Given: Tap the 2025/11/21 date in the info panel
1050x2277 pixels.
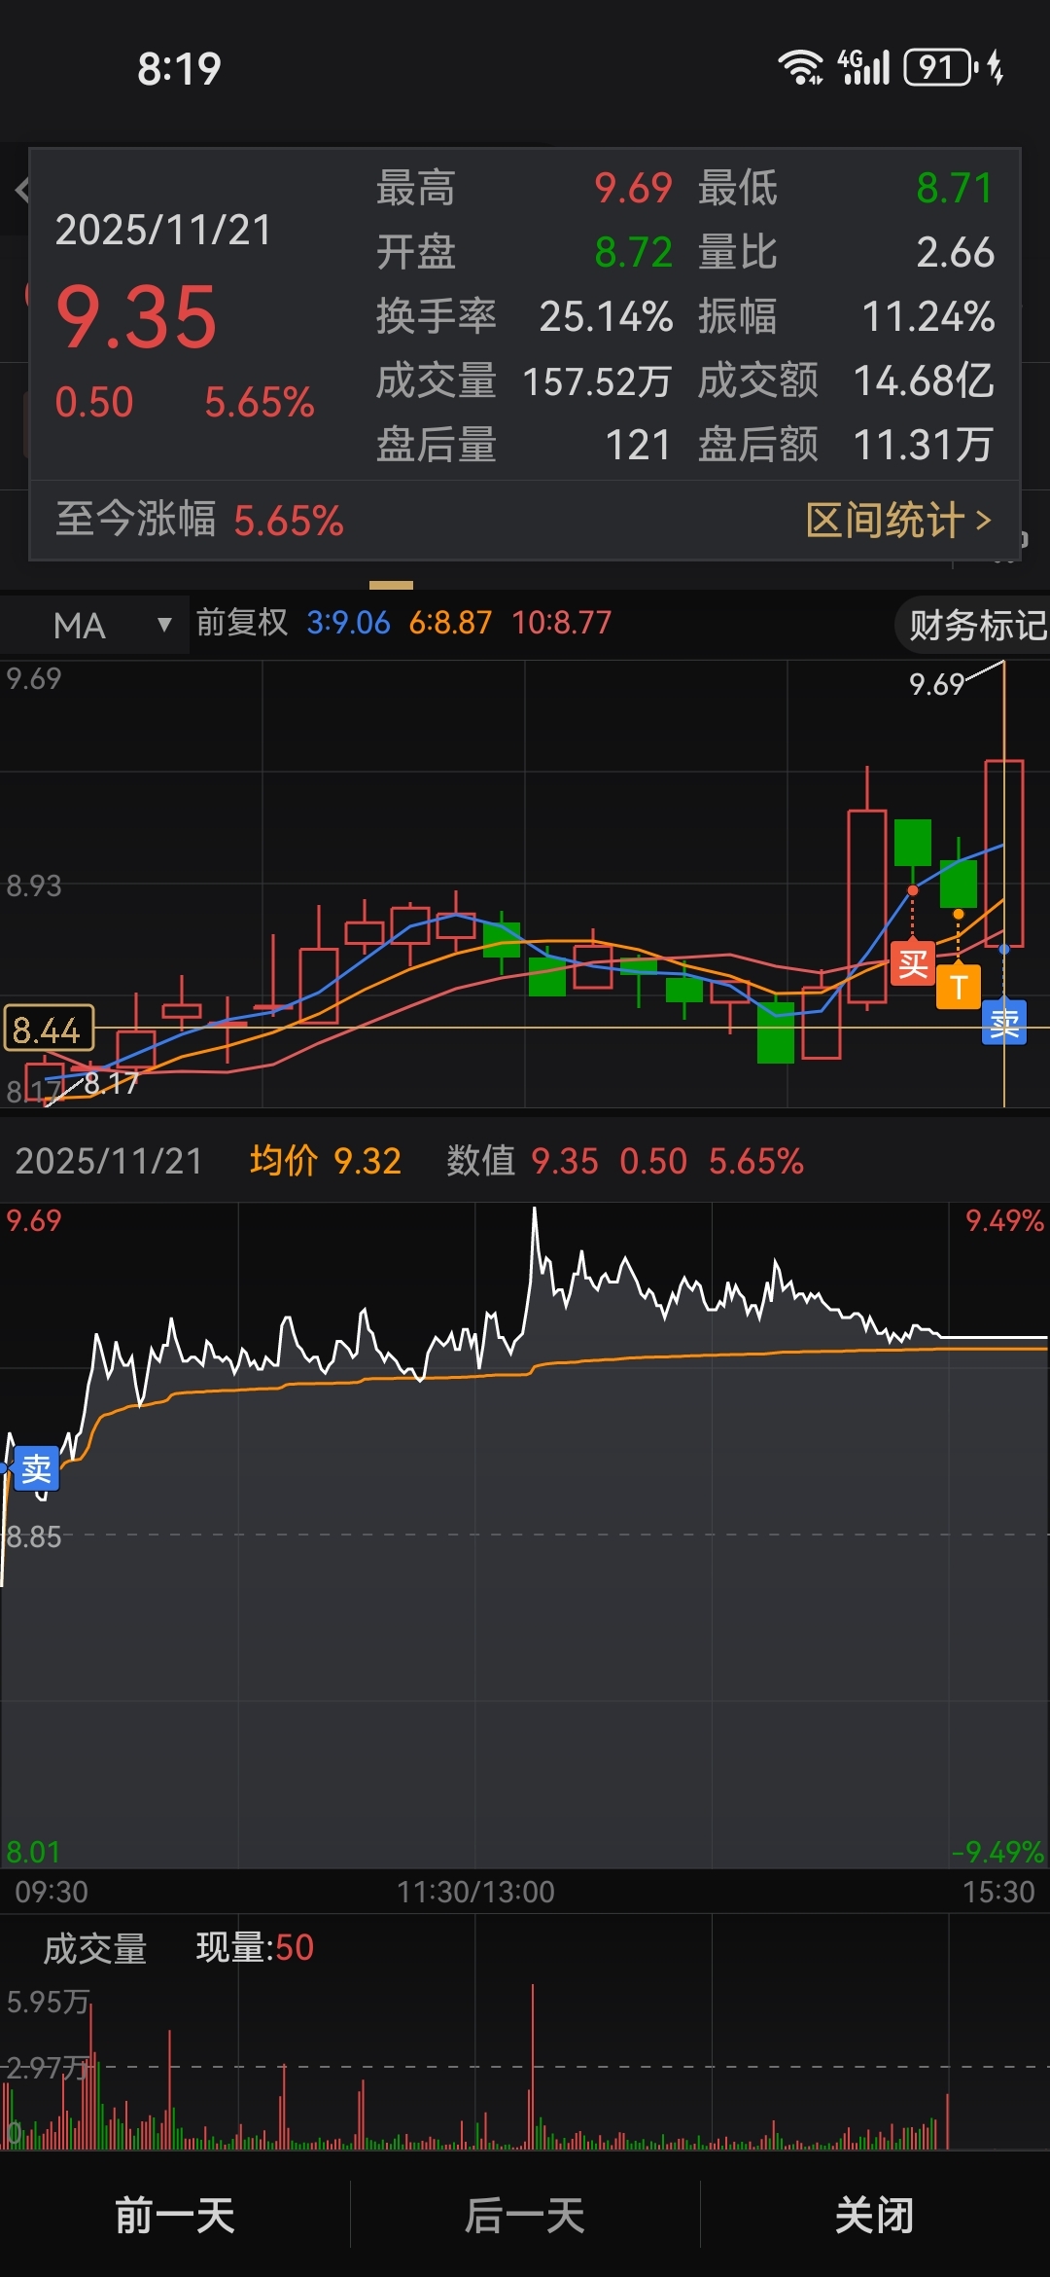Looking at the screenshot, I should coord(163,230).
